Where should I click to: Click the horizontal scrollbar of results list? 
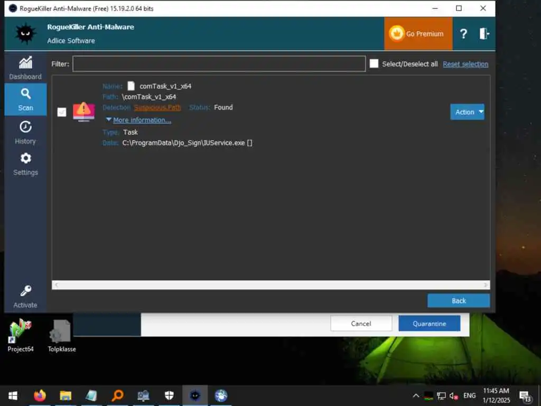(x=271, y=285)
